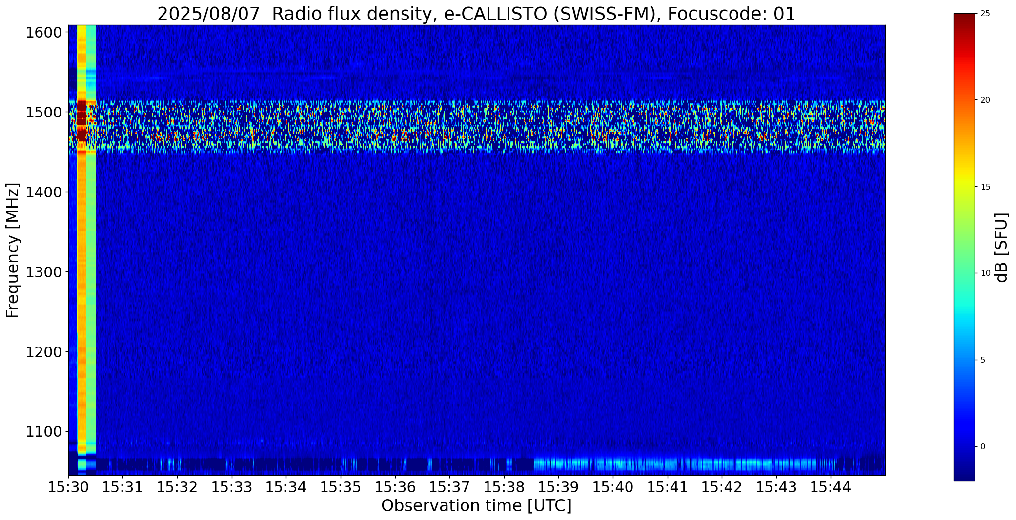Click the 15:30 time tick label
1016x520 pixels.
69,487
